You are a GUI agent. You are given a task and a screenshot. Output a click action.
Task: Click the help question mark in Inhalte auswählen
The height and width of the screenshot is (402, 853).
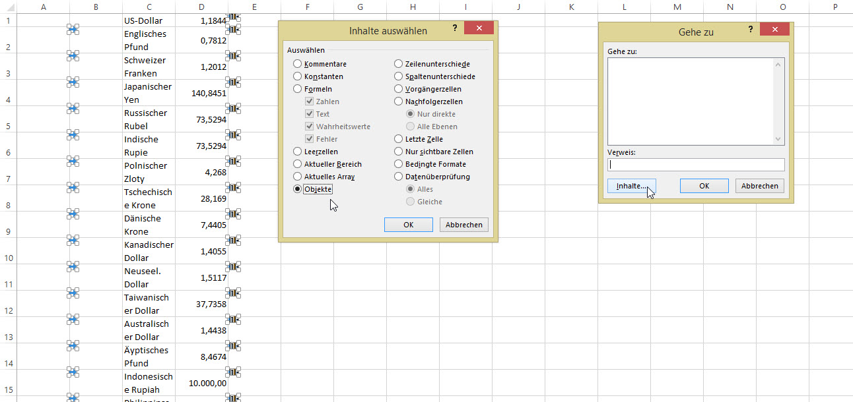pyautogui.click(x=455, y=28)
